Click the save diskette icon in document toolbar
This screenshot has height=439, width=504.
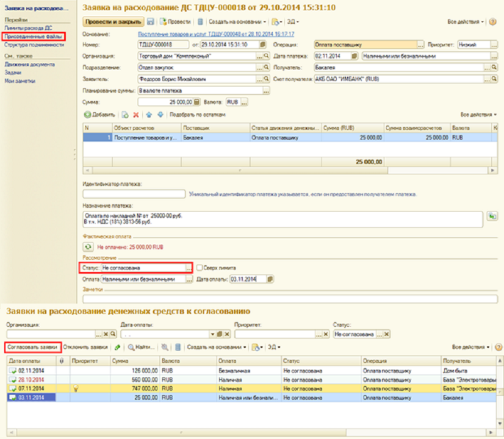point(150,21)
